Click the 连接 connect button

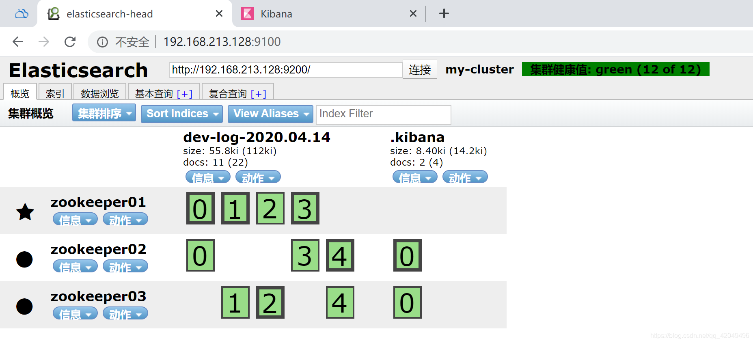tap(420, 69)
